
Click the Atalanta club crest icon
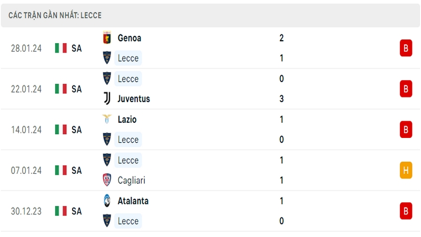107,201
